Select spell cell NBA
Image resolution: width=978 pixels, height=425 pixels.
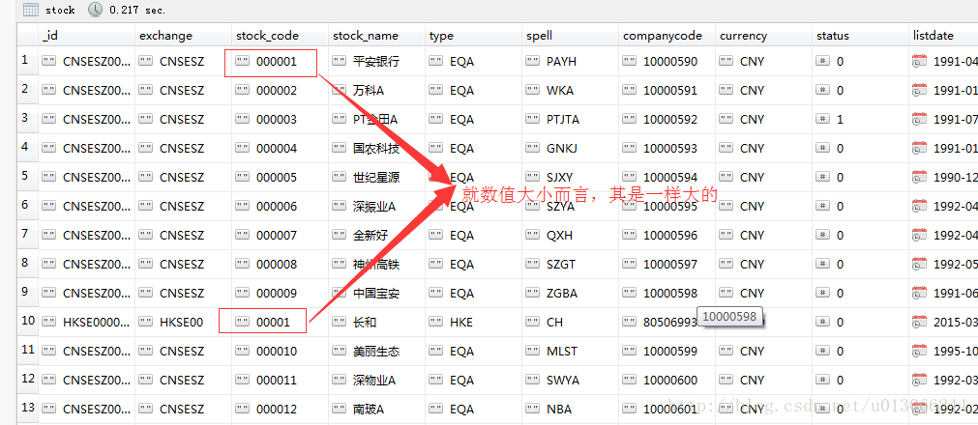tap(570, 409)
